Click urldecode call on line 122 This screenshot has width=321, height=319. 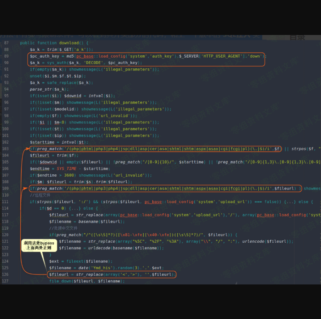tap(96, 248)
